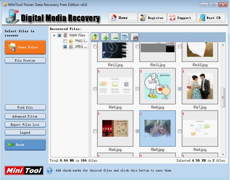230x180 pixels.
Task: Click the file7.jpg filename label
Action: point(200,107)
